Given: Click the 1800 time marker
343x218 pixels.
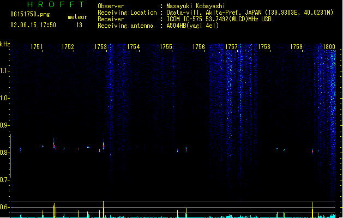Looking at the screenshot, I should tap(329, 47).
